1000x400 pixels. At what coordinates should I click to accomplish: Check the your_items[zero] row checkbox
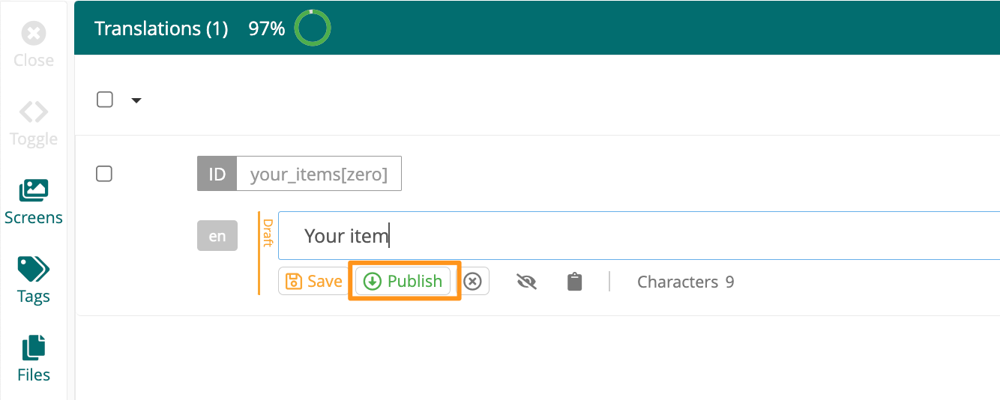[x=105, y=174]
